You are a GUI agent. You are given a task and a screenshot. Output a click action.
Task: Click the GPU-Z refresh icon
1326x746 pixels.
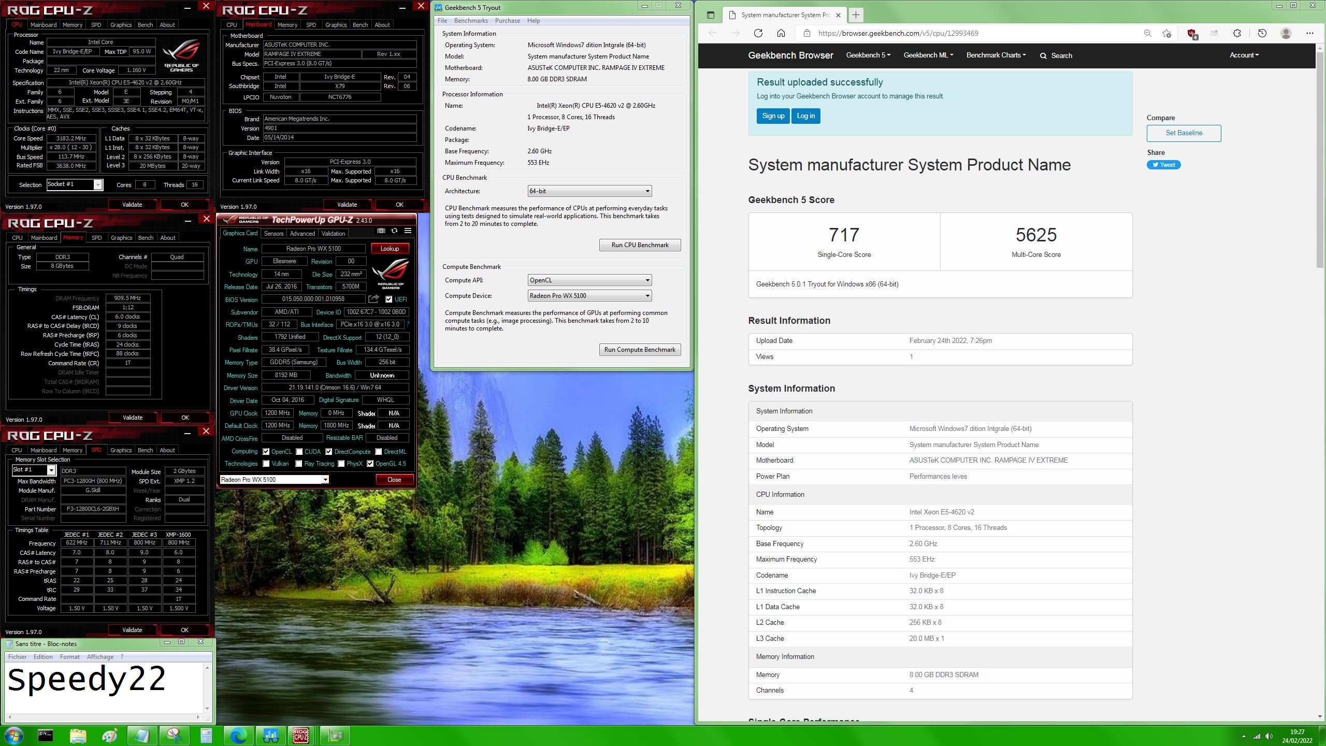point(395,231)
